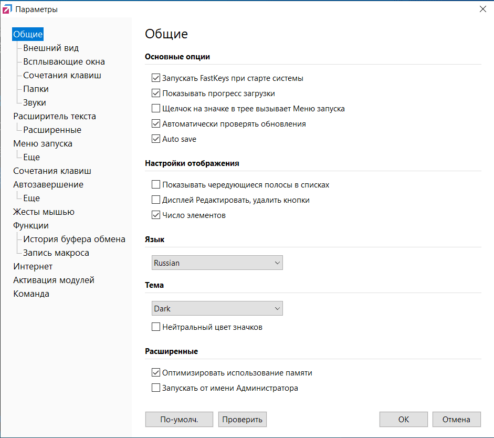Select Внешний вид in settings tree
This screenshot has height=438, width=494.
51,48
